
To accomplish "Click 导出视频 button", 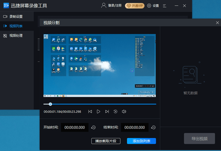I will click(199, 139).
